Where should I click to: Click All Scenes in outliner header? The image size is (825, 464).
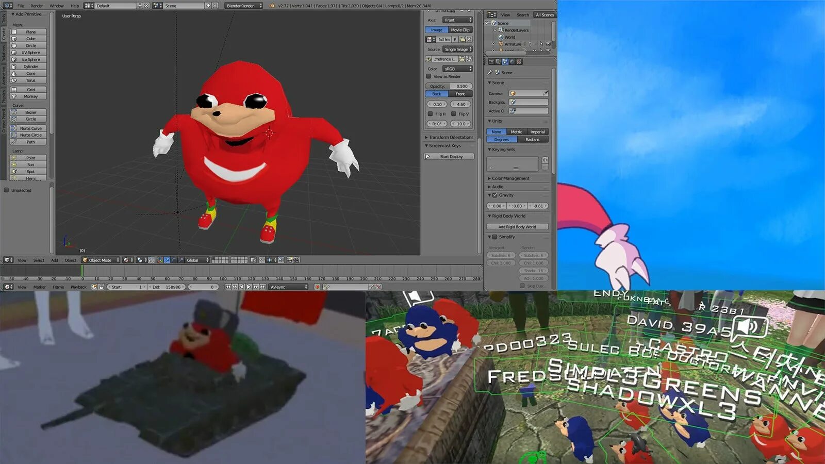click(544, 15)
